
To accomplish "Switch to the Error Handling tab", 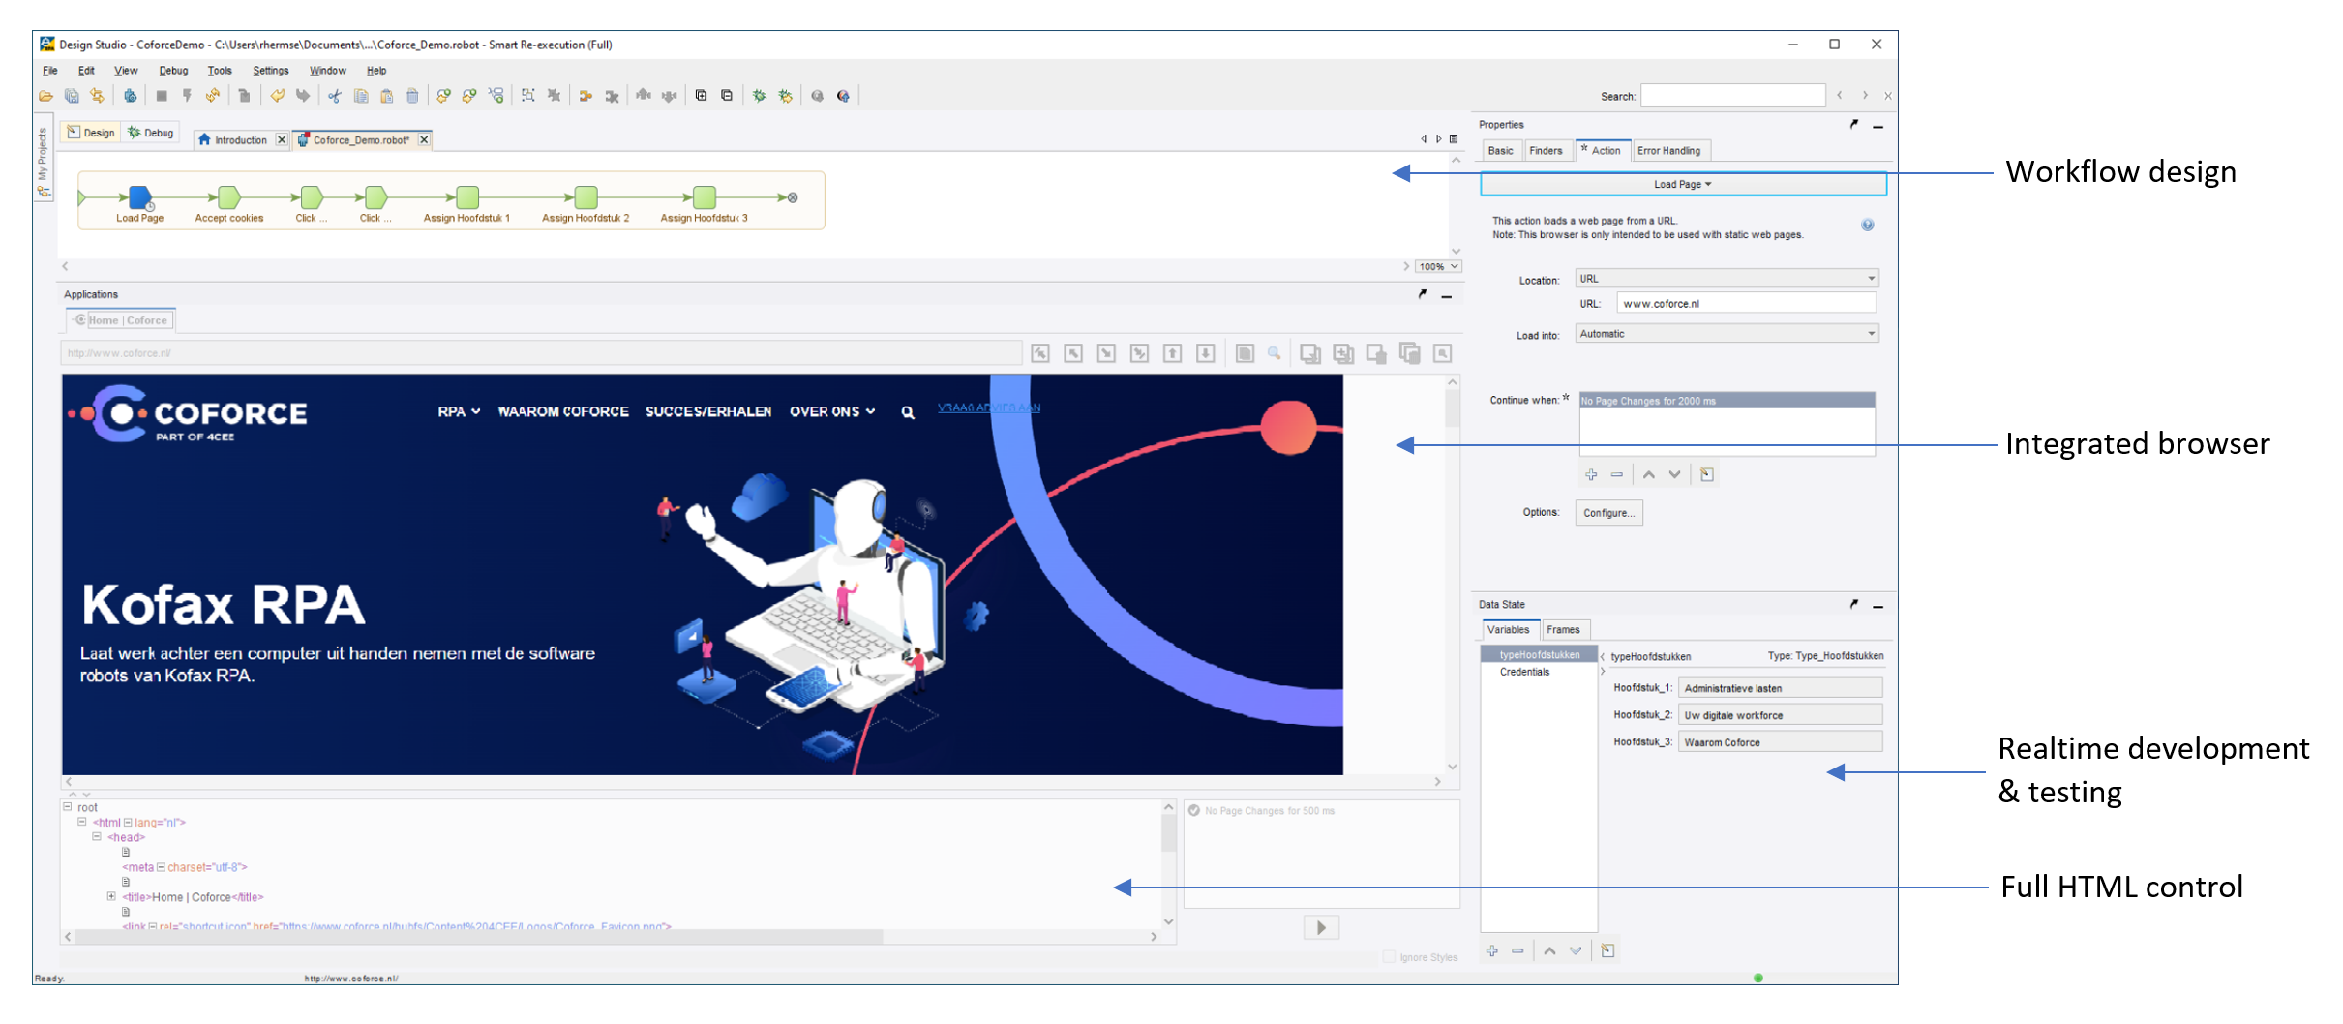I will click(1668, 151).
